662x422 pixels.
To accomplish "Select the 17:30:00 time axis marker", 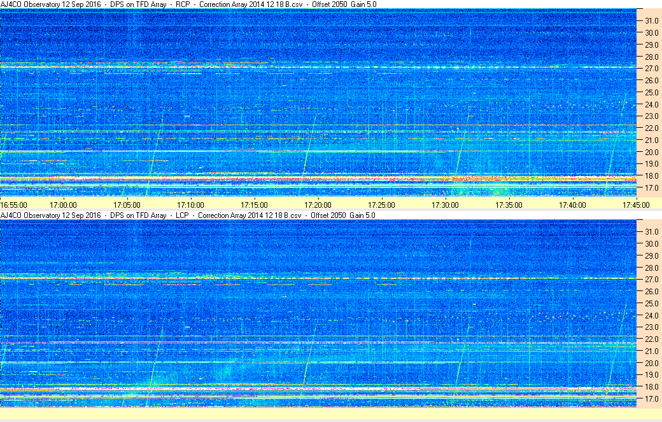I will (x=446, y=205).
